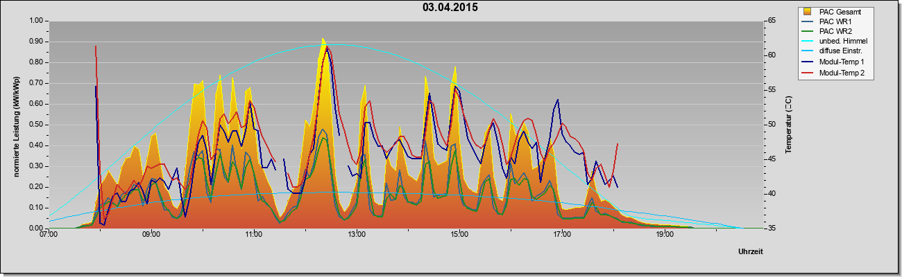Click the unbed. Himmel legend entry
902x277 pixels.
[x=835, y=42]
